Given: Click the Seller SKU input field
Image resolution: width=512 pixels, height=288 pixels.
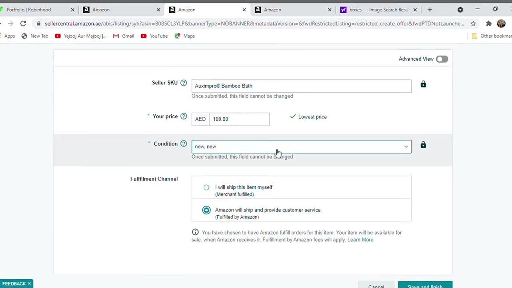Looking at the screenshot, I should (x=301, y=86).
